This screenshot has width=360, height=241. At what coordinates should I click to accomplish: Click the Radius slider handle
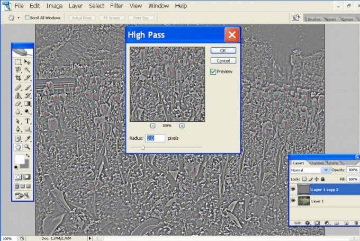[x=143, y=147]
